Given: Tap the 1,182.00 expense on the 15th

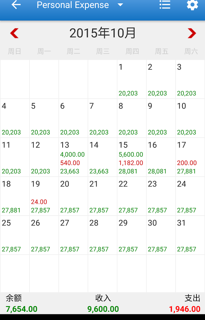Looking at the screenshot, I should [x=131, y=163].
